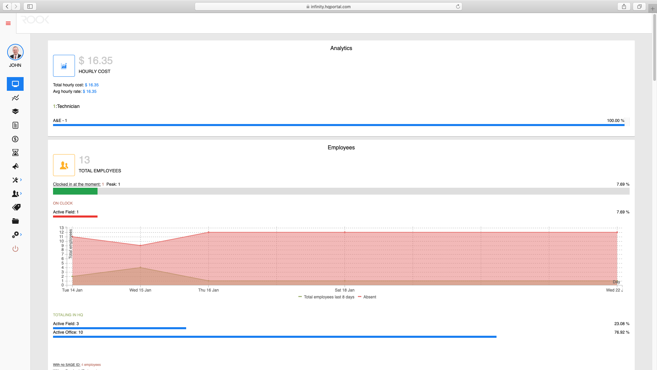657x370 pixels.
Task: Click the browser address bar
Action: coord(328,7)
